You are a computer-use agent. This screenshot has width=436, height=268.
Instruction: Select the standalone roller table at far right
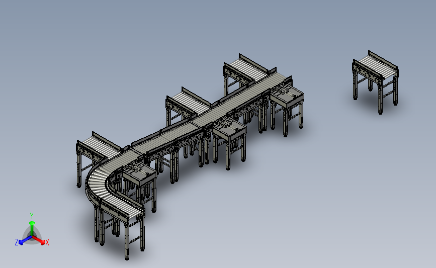point(375,82)
